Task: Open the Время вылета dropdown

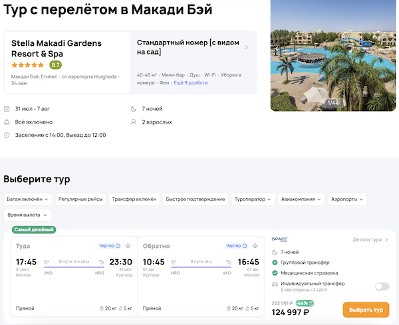Action: coord(27,215)
